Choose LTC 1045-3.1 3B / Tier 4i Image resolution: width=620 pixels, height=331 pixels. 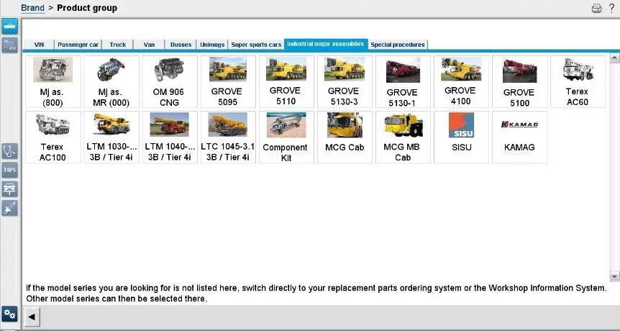coord(228,137)
